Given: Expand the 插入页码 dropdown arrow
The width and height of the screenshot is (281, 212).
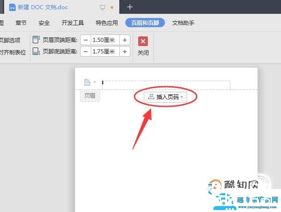Looking at the screenshot, I should point(181,97).
